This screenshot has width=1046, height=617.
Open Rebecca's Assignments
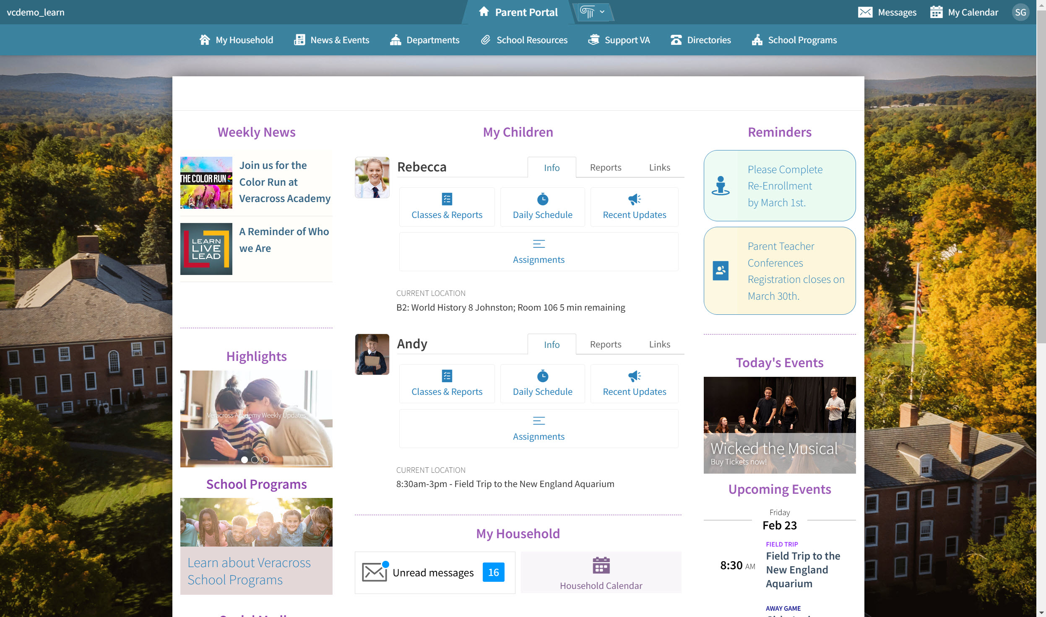[x=539, y=251]
